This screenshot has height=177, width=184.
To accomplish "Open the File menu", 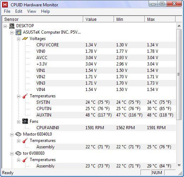I will coord(7,11).
